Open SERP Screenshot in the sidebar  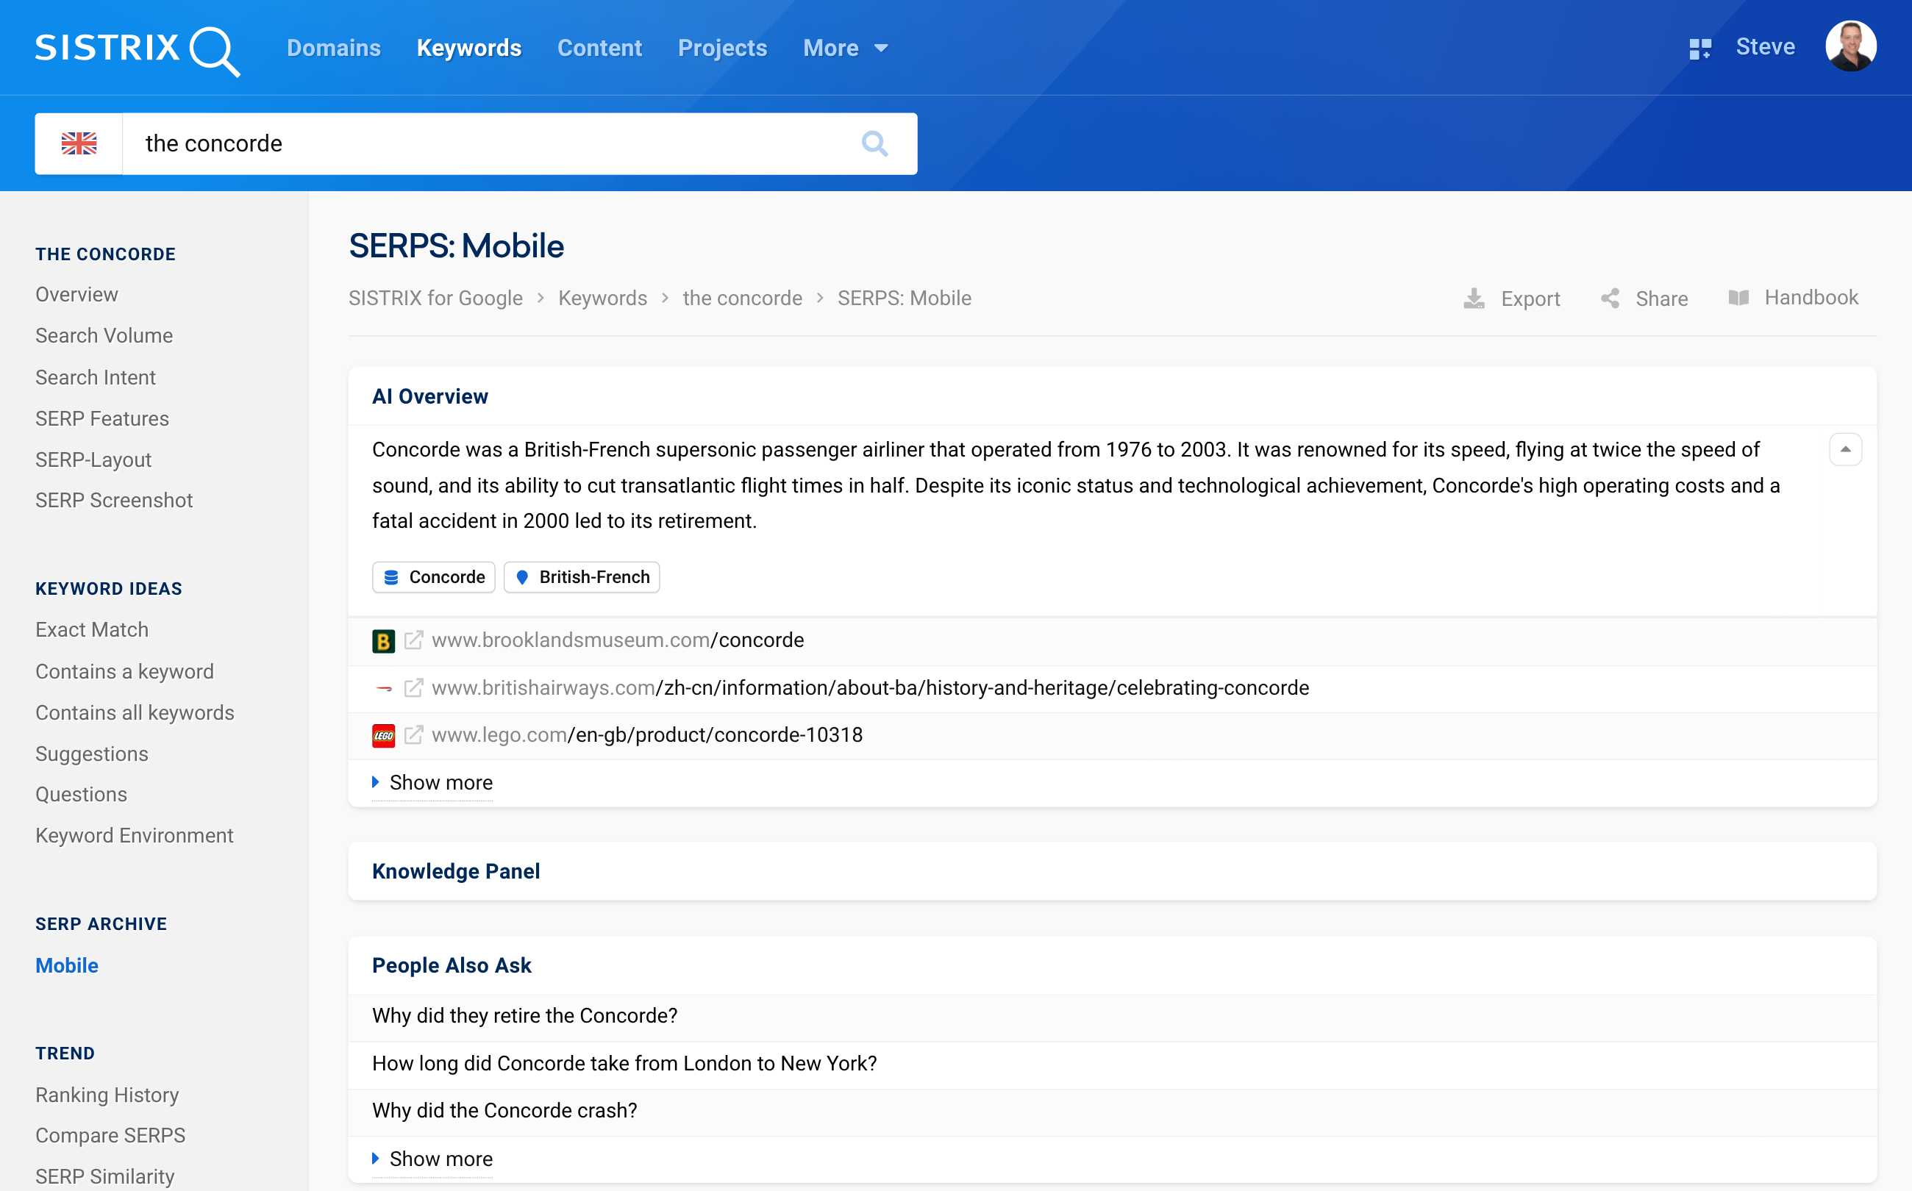pos(114,500)
